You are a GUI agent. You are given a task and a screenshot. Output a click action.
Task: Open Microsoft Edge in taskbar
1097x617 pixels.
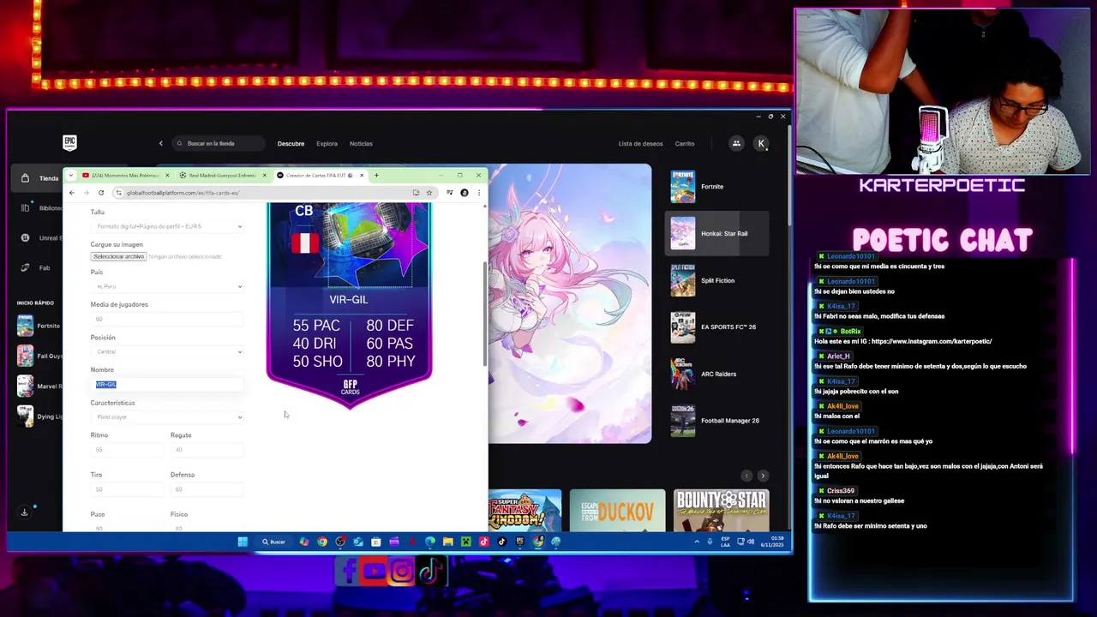[x=430, y=542]
